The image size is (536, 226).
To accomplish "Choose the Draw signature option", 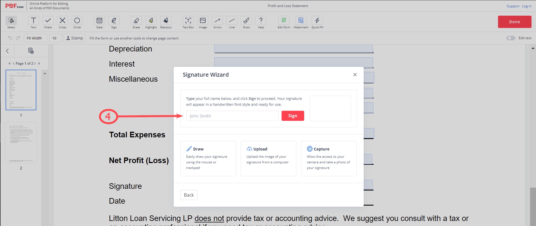I will (208, 159).
